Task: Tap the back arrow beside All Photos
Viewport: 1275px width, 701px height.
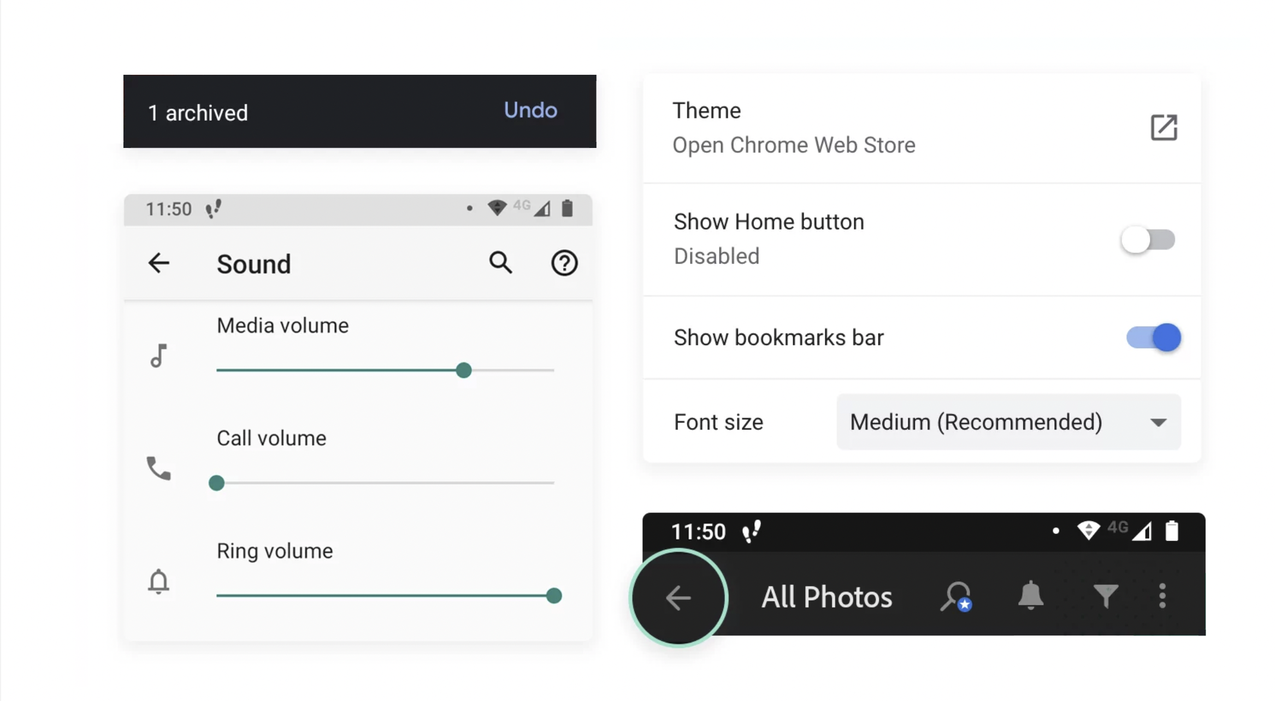Action: point(678,598)
